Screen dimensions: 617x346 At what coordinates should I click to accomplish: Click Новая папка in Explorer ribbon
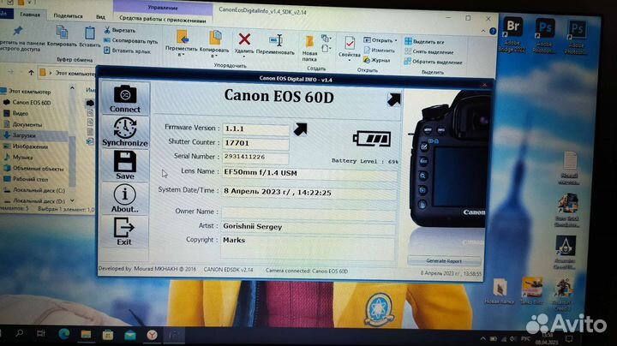[x=309, y=49]
